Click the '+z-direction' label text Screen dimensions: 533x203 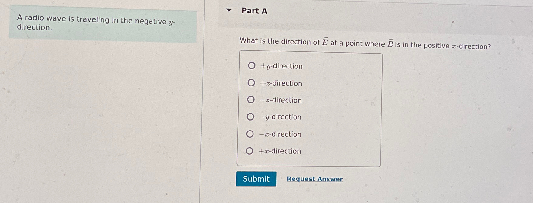click(281, 83)
